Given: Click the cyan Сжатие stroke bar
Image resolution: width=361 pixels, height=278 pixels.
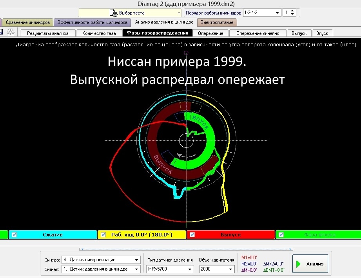Looking at the screenshot, I should point(53,235).
